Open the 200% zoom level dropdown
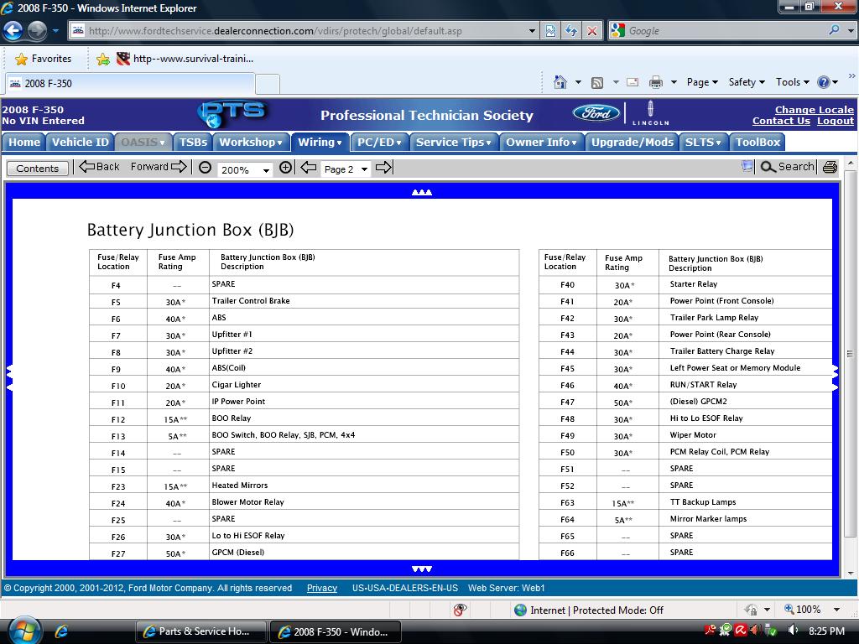This screenshot has height=644, width=859. pyautogui.click(x=266, y=170)
